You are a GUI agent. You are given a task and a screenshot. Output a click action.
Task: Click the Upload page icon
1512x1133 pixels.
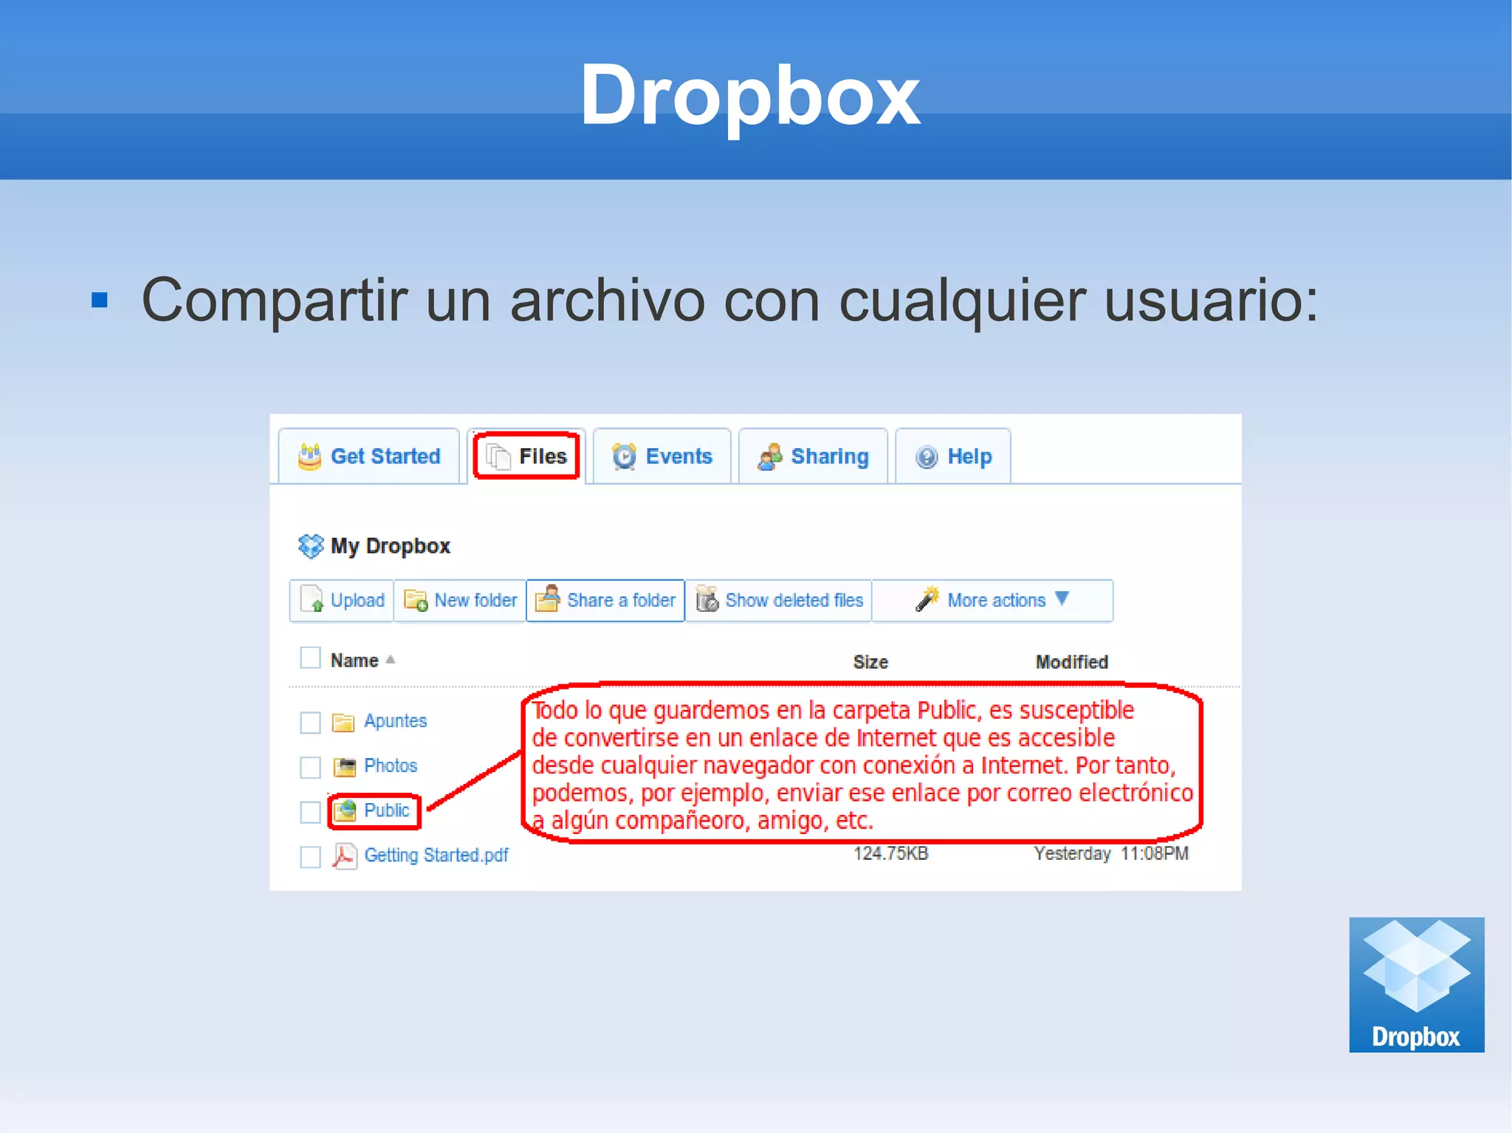[312, 599]
